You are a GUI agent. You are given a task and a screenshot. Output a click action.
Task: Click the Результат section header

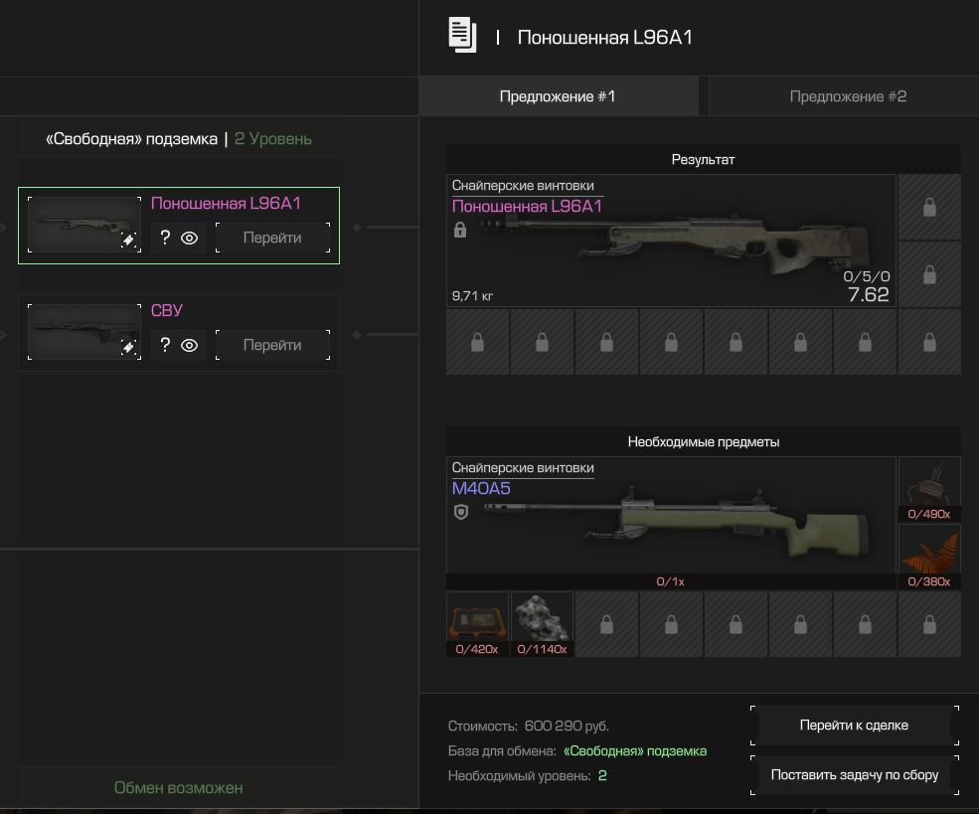[x=703, y=159]
